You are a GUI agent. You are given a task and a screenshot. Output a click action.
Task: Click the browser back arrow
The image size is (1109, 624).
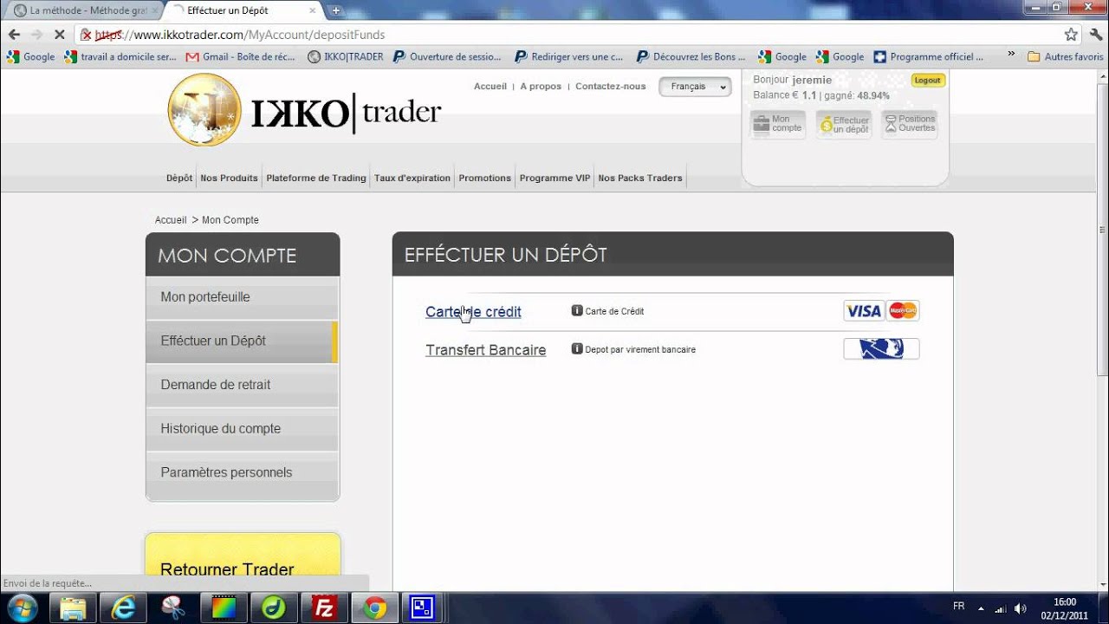coord(14,35)
